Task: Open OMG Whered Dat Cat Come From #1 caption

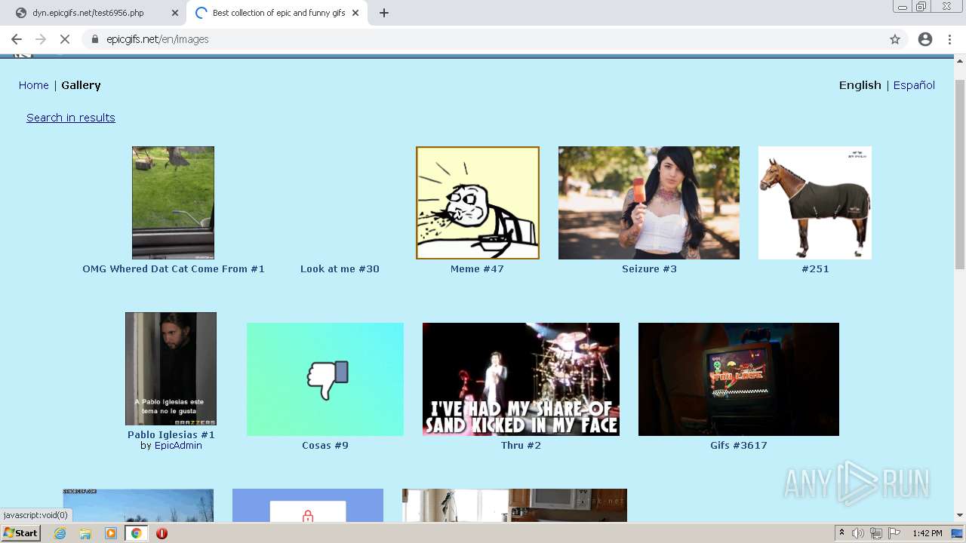Action: coord(174,268)
